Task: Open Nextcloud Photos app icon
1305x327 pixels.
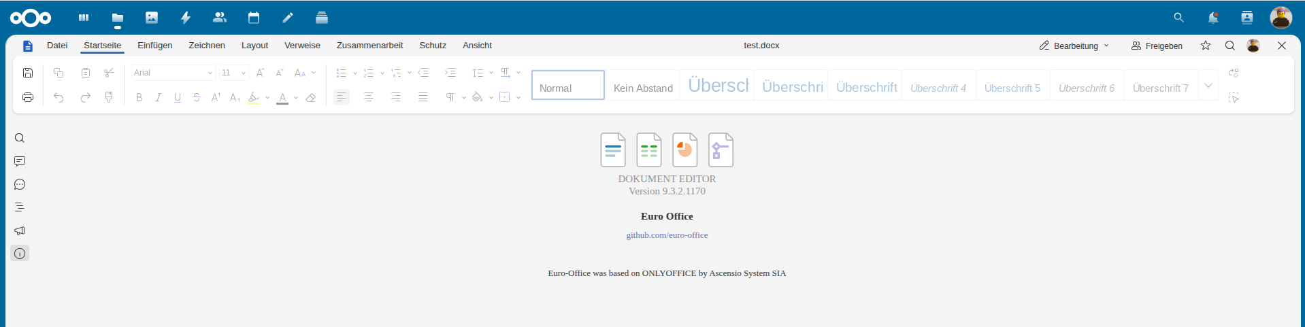Action: [152, 18]
